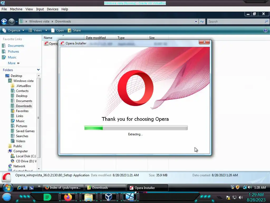Sort files by Name column header
This screenshot has height=203, width=270.
point(63,38)
